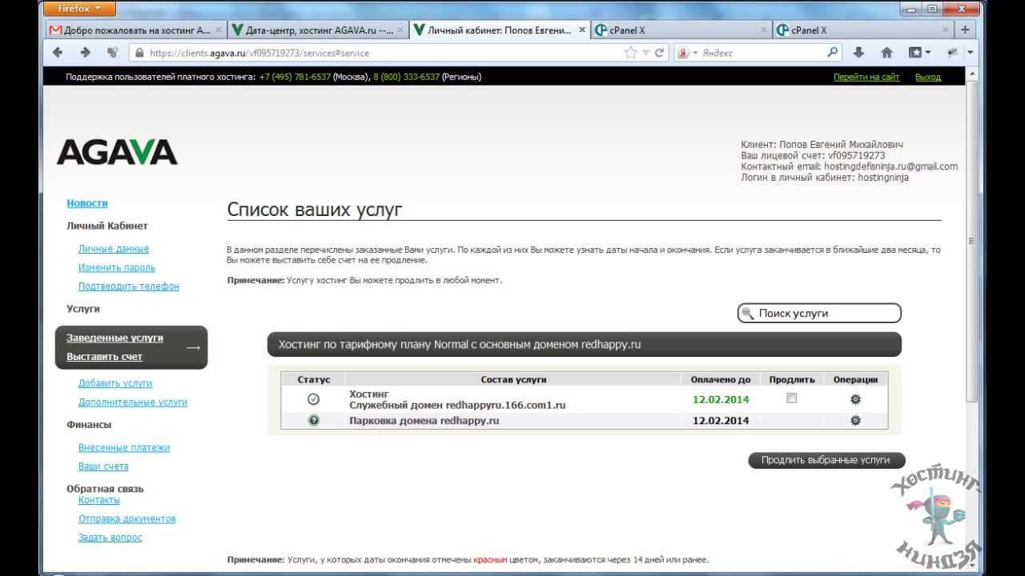Open Заведенные услуги in sidebar
This screenshot has width=1025, height=576.
point(115,338)
